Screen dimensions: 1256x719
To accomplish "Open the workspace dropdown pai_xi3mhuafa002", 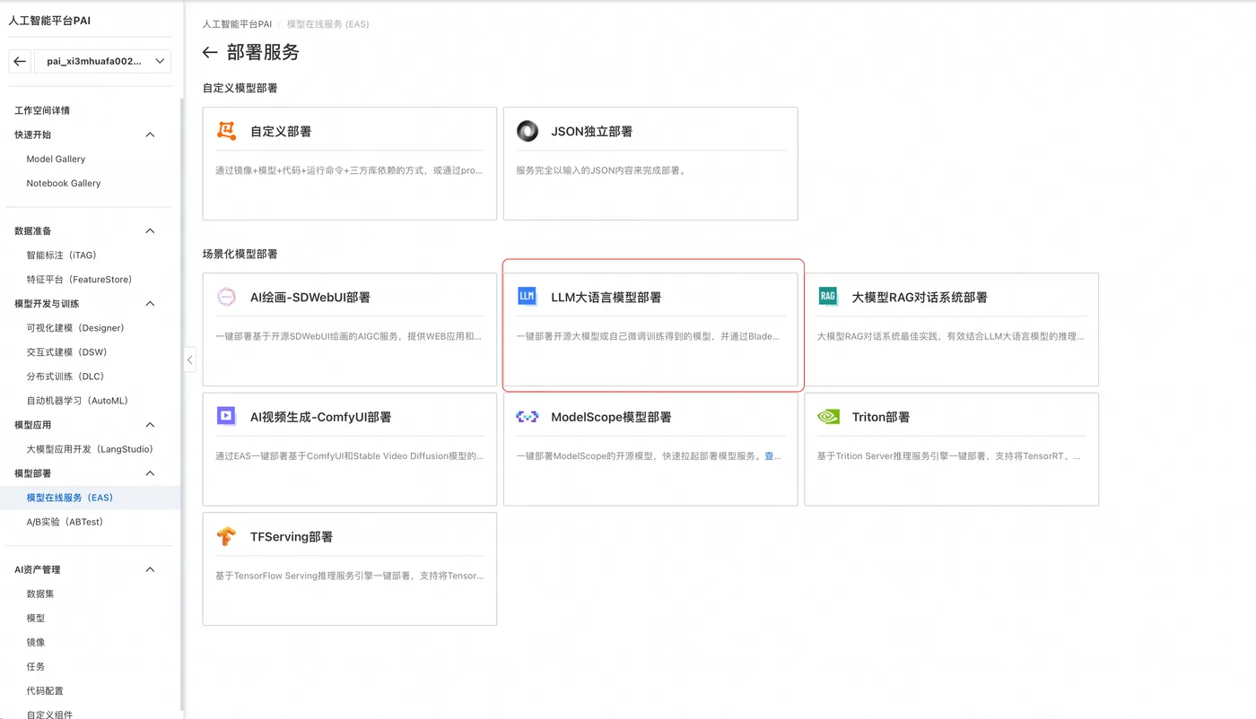I will tap(102, 61).
